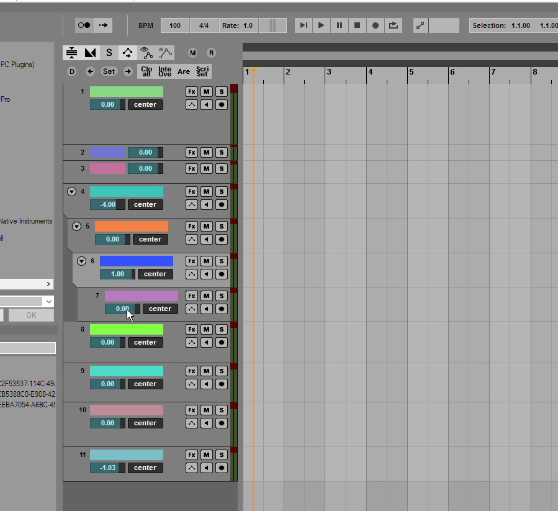558x511 pixels.
Task: Click the left arrow next to Set
Action: click(91, 71)
